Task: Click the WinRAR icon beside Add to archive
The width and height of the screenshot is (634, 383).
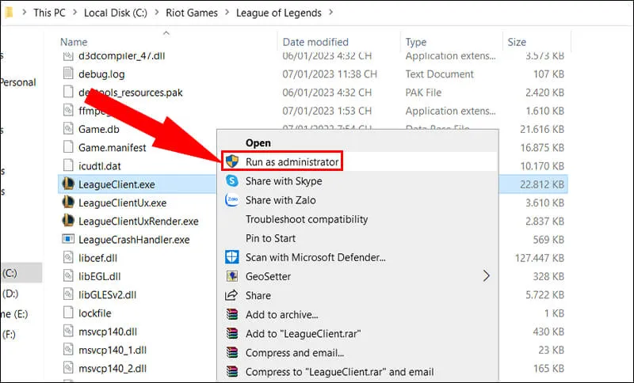Action: coord(232,314)
